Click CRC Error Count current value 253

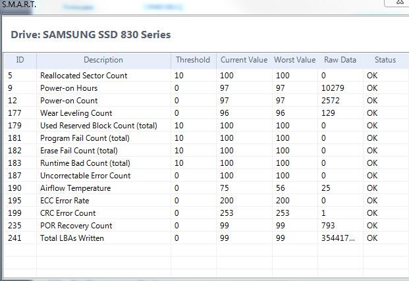(227, 213)
